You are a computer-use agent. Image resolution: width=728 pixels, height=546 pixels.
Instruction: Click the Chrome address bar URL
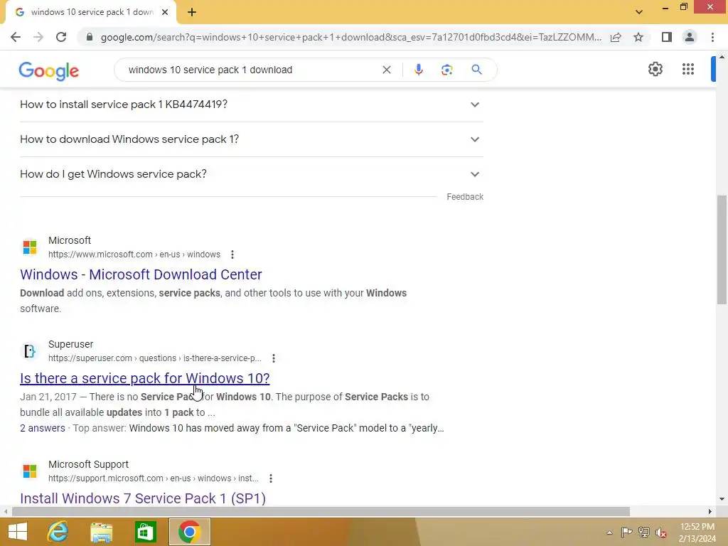351,37
